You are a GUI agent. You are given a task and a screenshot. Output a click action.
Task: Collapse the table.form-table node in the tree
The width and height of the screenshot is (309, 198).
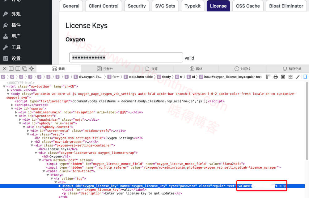tap(44, 171)
